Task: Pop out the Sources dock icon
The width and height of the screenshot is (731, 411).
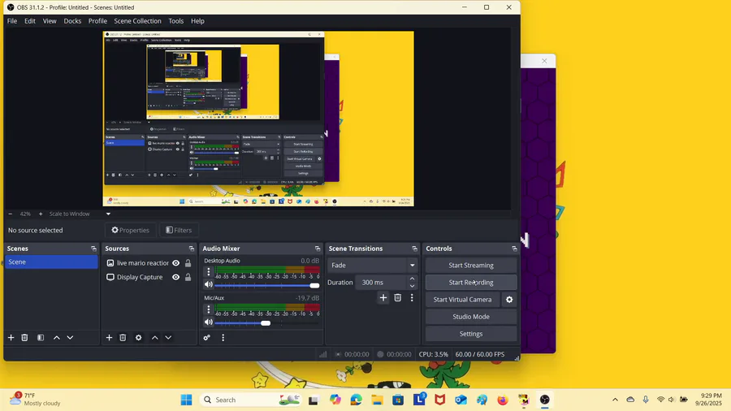Action: pos(191,249)
